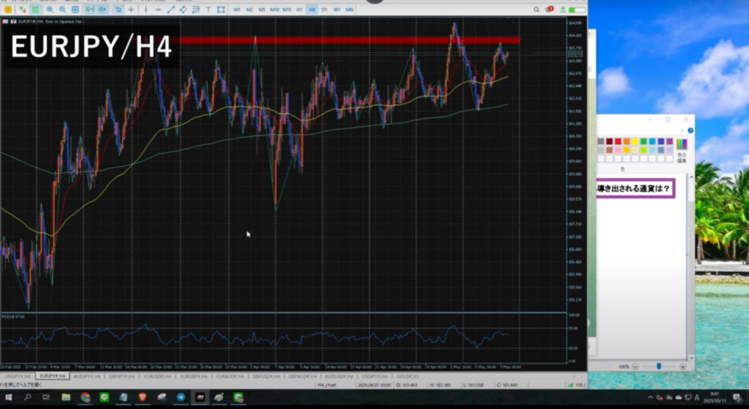This screenshot has height=409, width=749.
Task: Open the indicators list icon with the green plus
Action: (23, 10)
